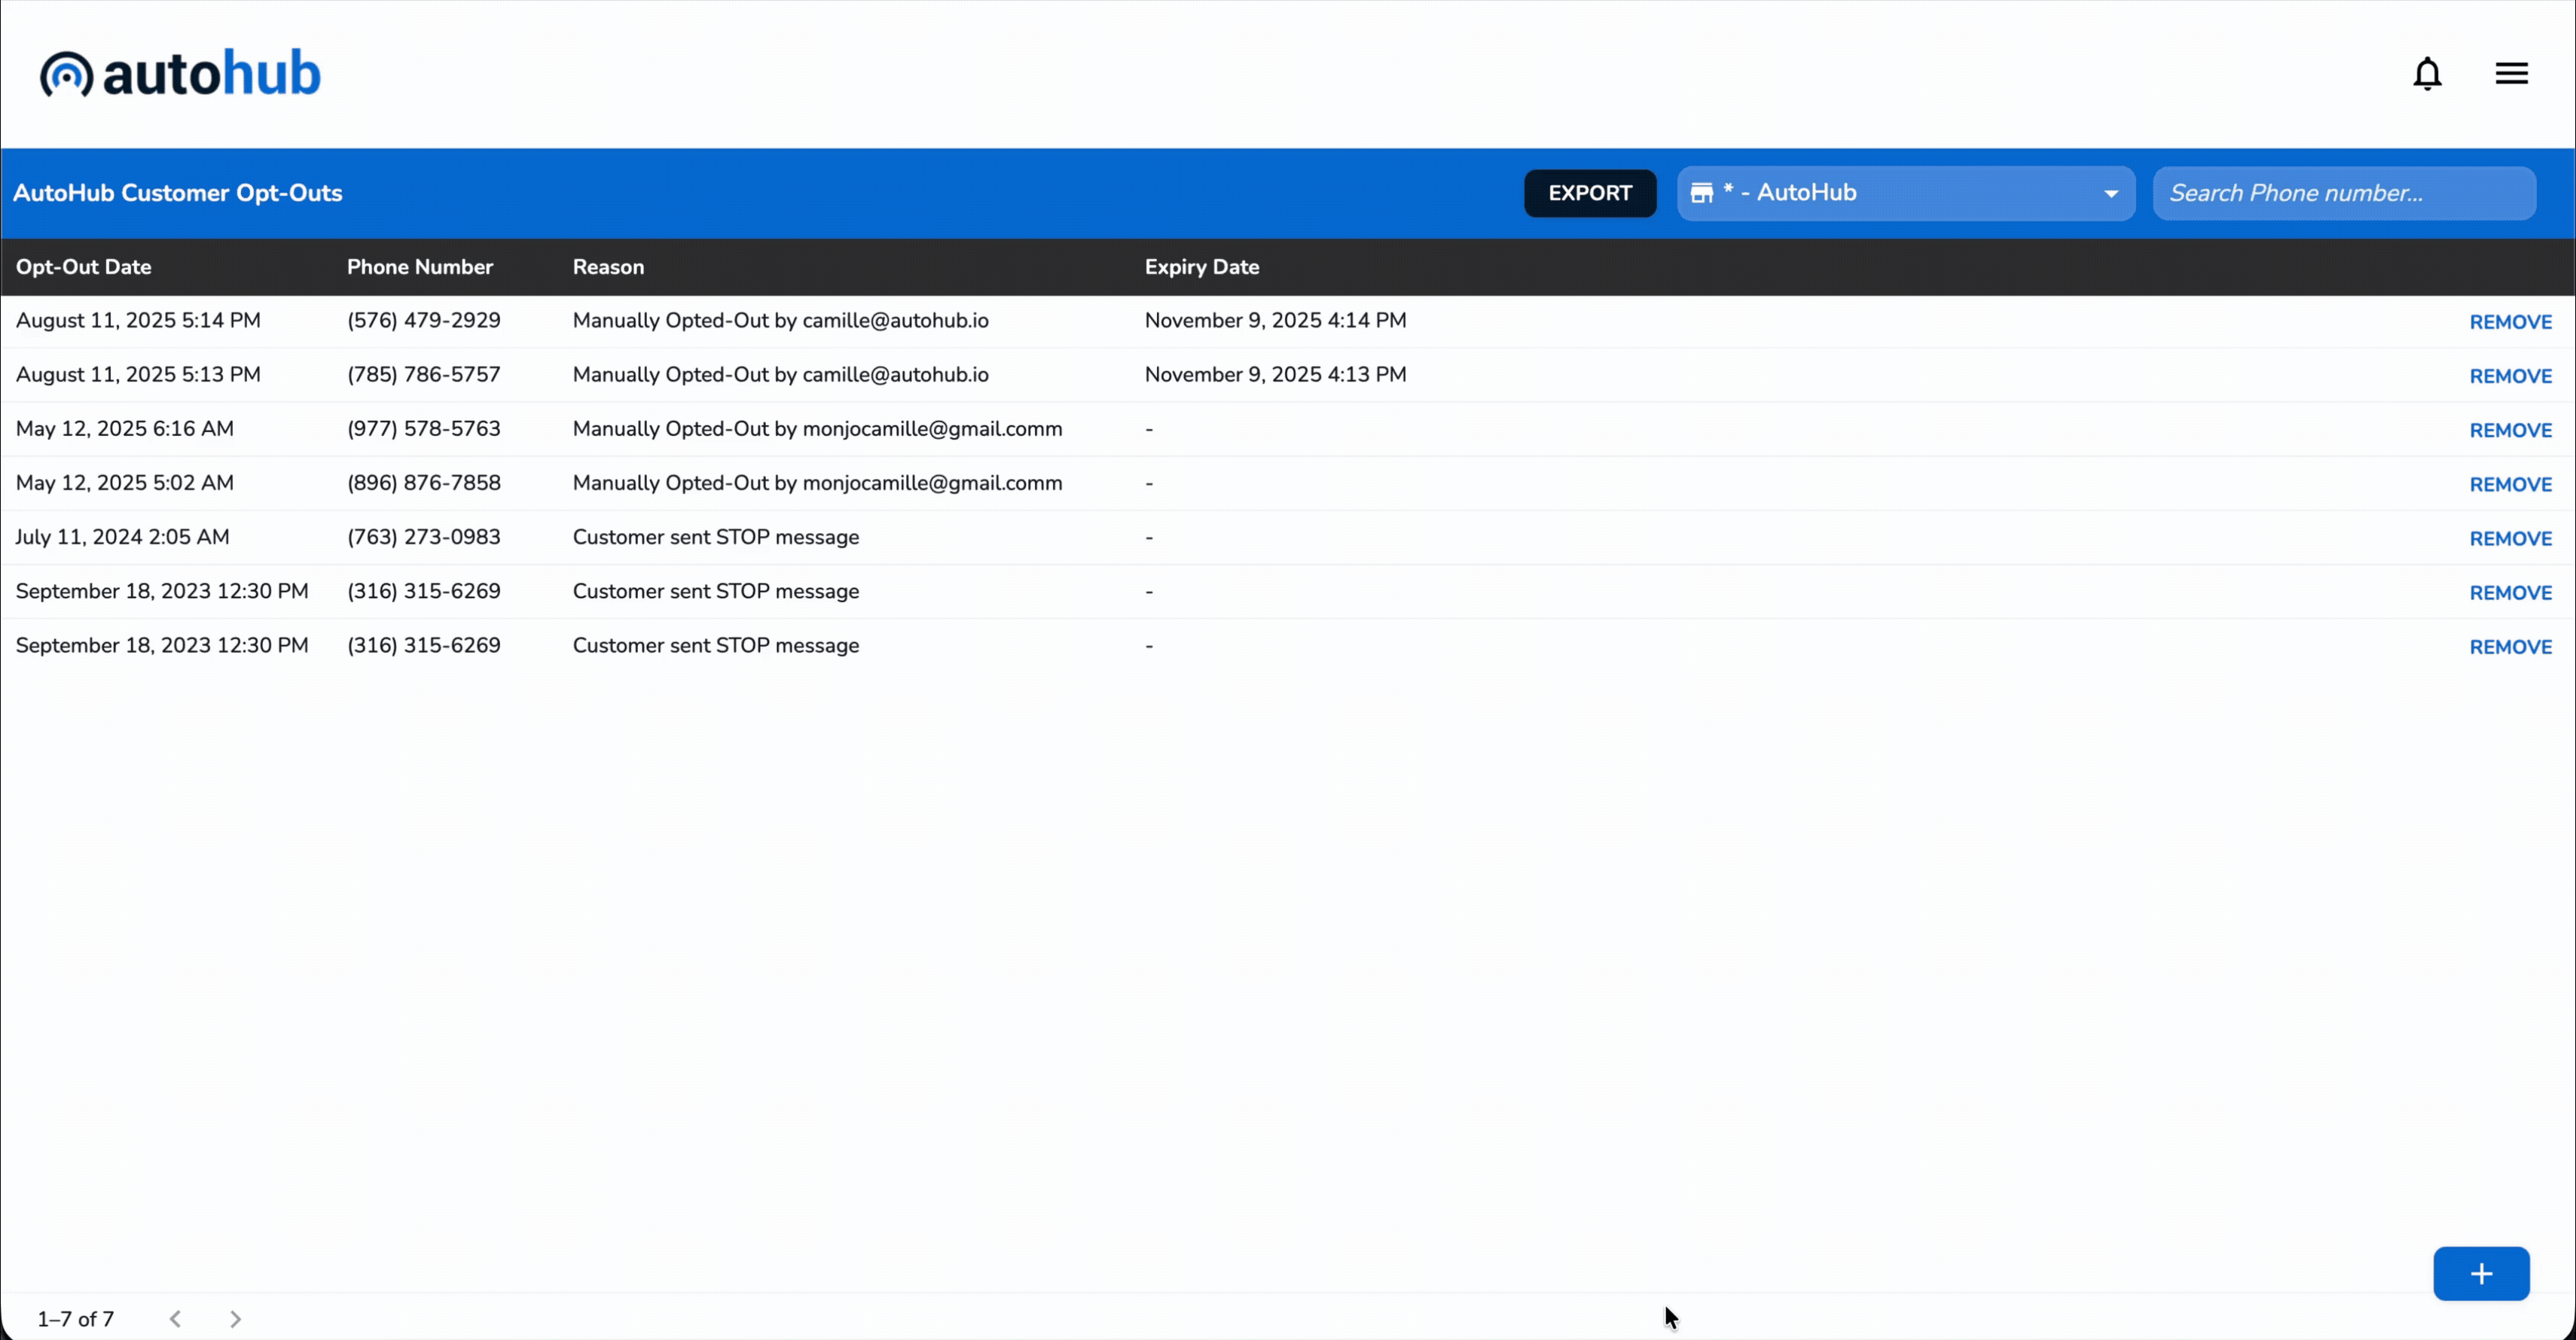Image resolution: width=2576 pixels, height=1340 pixels.
Task: Expand the AutoHub store dropdown arrow
Action: point(2111,194)
